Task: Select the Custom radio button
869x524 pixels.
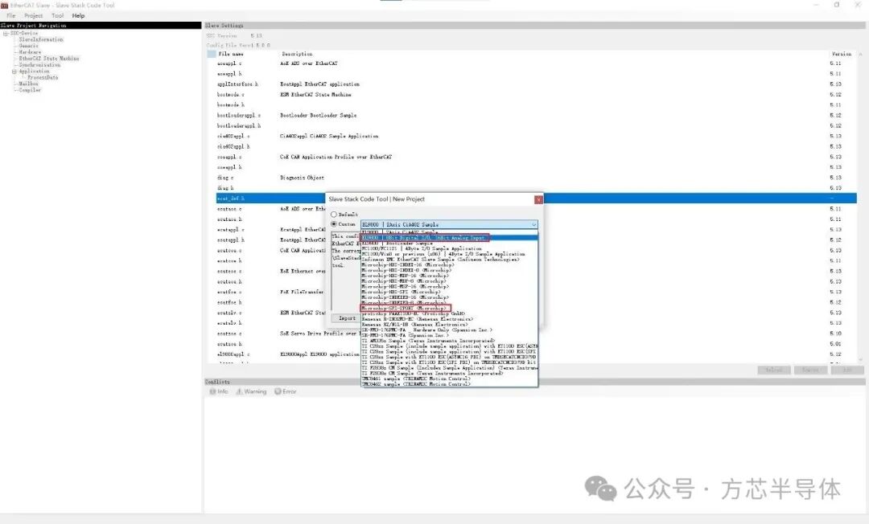Action: click(334, 224)
